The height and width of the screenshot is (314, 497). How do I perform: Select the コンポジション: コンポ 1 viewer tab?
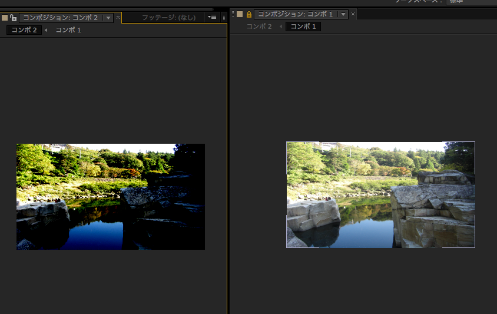pos(296,14)
